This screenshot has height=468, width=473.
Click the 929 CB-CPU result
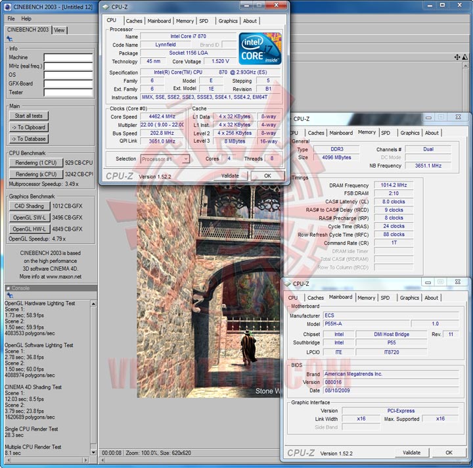[x=79, y=162]
